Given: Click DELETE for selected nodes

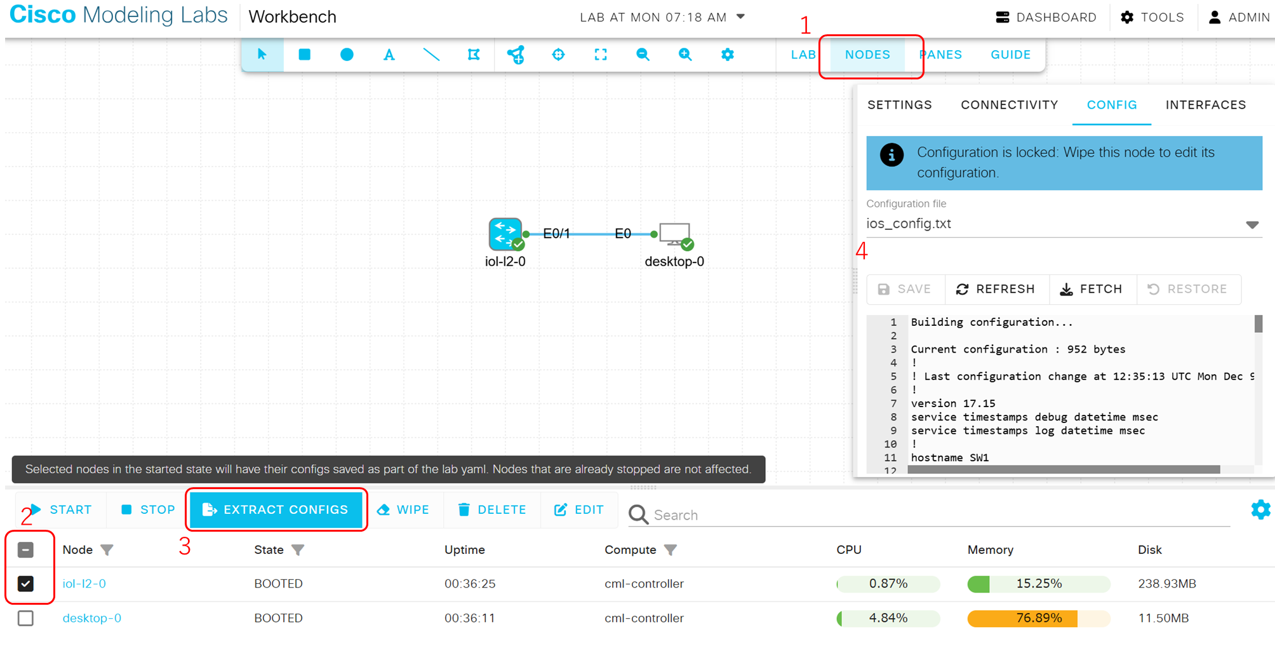Looking at the screenshot, I should [492, 509].
